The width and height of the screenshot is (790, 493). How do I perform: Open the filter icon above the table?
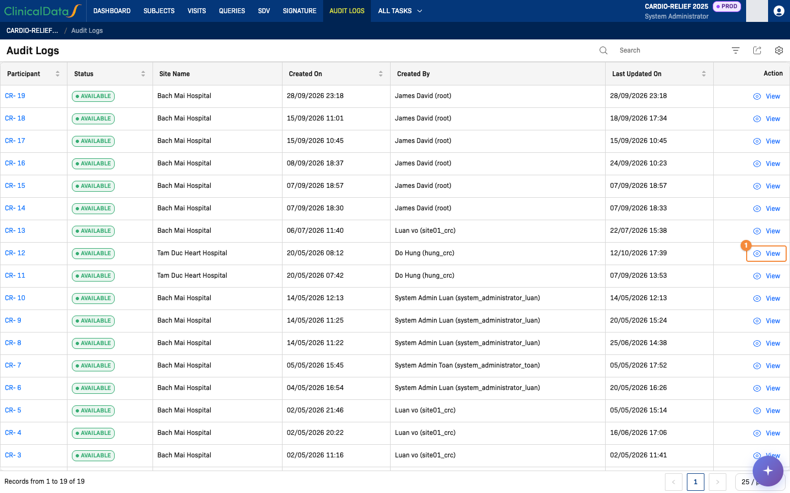click(736, 50)
